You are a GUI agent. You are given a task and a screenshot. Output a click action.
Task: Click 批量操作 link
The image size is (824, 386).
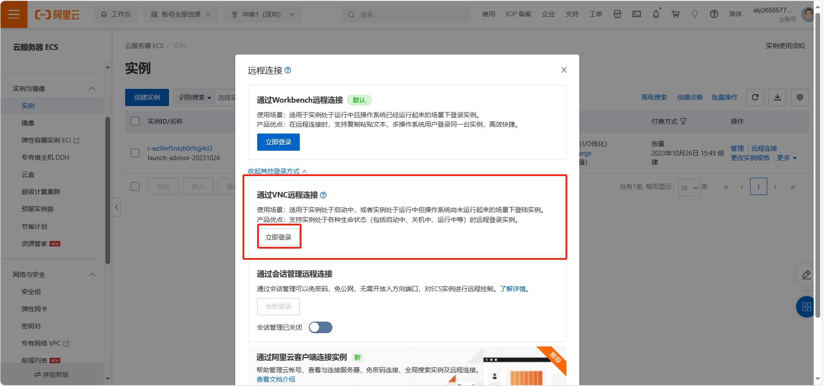pos(725,97)
